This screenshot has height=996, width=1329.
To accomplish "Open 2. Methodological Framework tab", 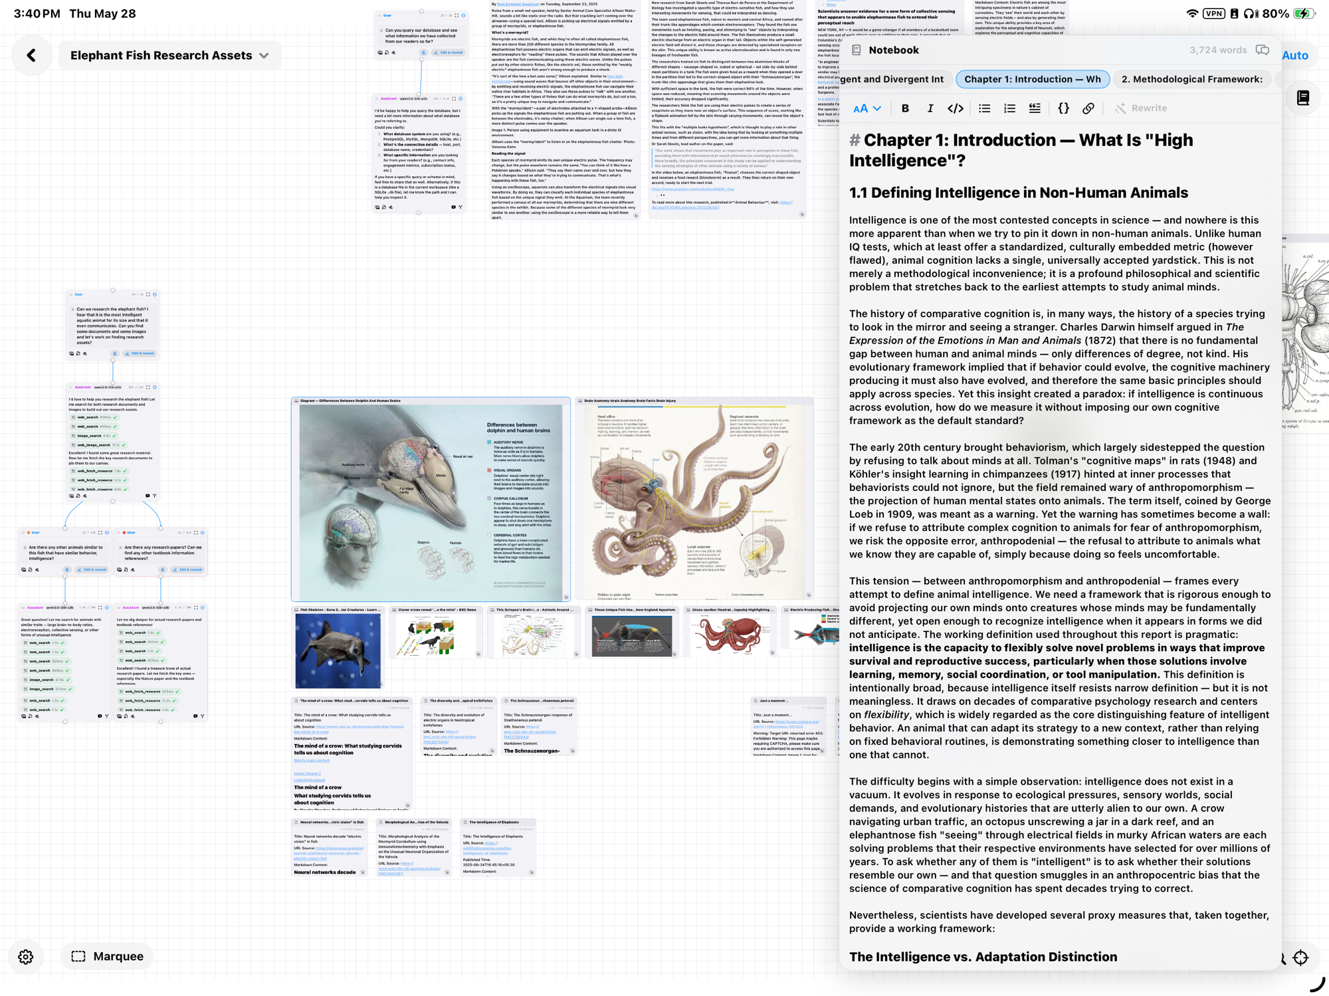I will (x=1191, y=79).
